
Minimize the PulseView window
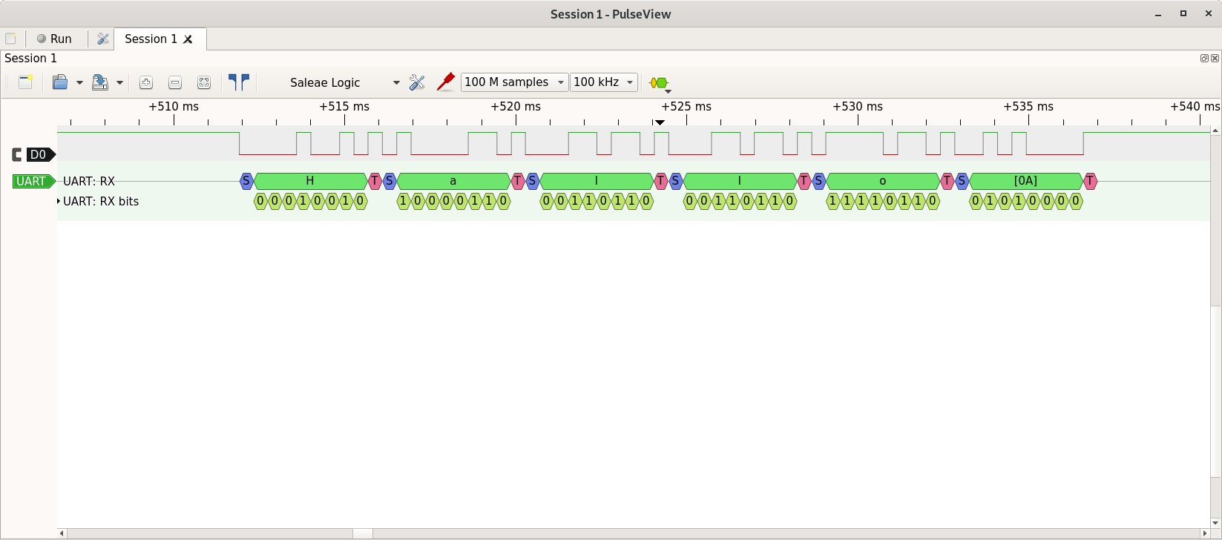point(1159,13)
